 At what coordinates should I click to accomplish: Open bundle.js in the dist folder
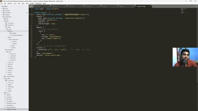pos(14,33)
